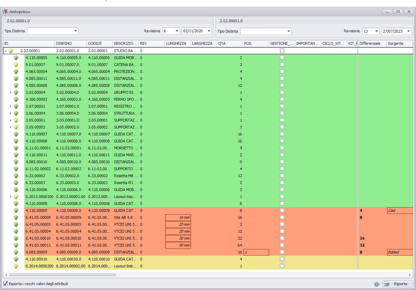Click the Sorgente column header
The width and height of the screenshot is (416, 290).
400,43
